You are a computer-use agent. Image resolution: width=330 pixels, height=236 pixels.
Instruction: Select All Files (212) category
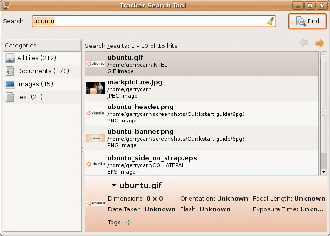click(x=42, y=58)
